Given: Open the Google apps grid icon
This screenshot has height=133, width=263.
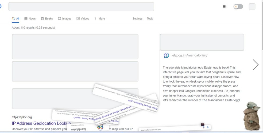Looking at the screenshot, I should click(x=225, y=6).
